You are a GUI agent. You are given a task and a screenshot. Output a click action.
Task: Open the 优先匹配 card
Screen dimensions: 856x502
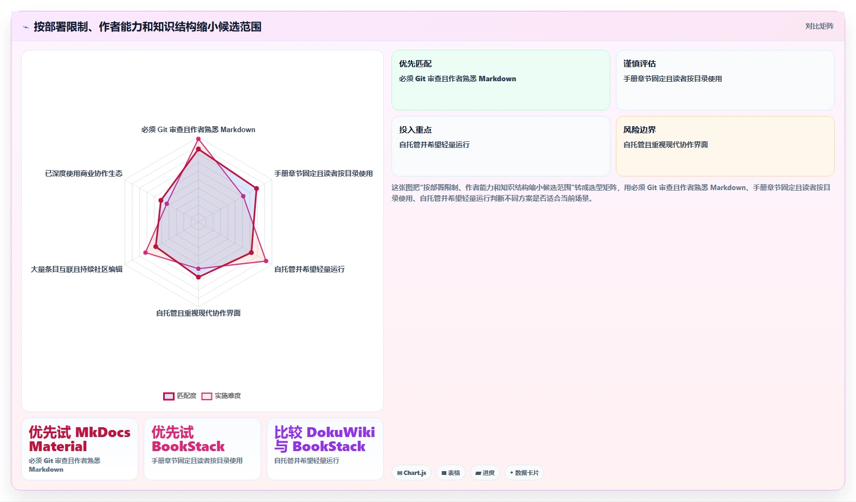click(501, 80)
